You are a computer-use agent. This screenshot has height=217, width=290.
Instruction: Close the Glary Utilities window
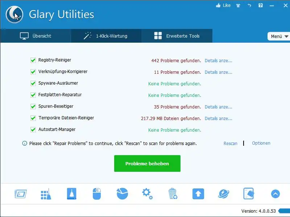pyautogui.click(x=286, y=5)
